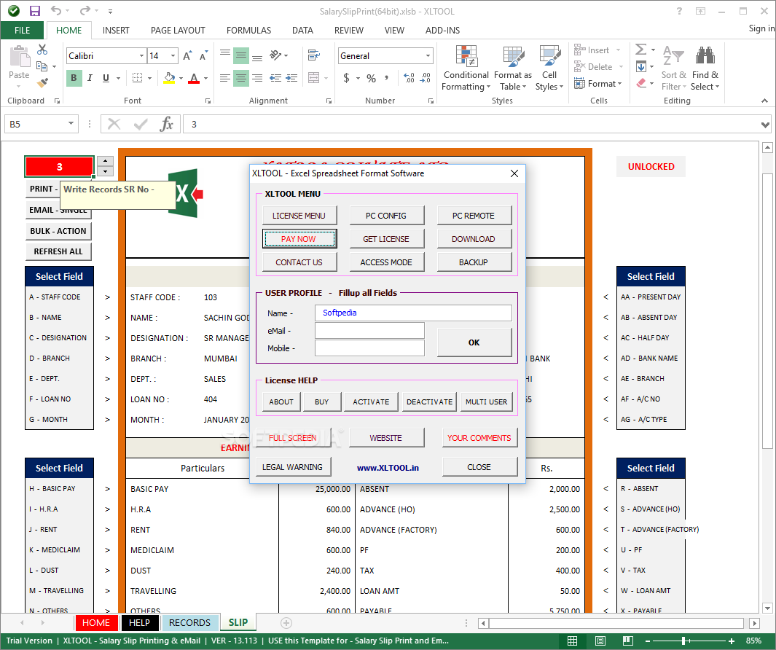Click the Copy icon in Clipboard group
This screenshot has height=650, width=776.
42,66
